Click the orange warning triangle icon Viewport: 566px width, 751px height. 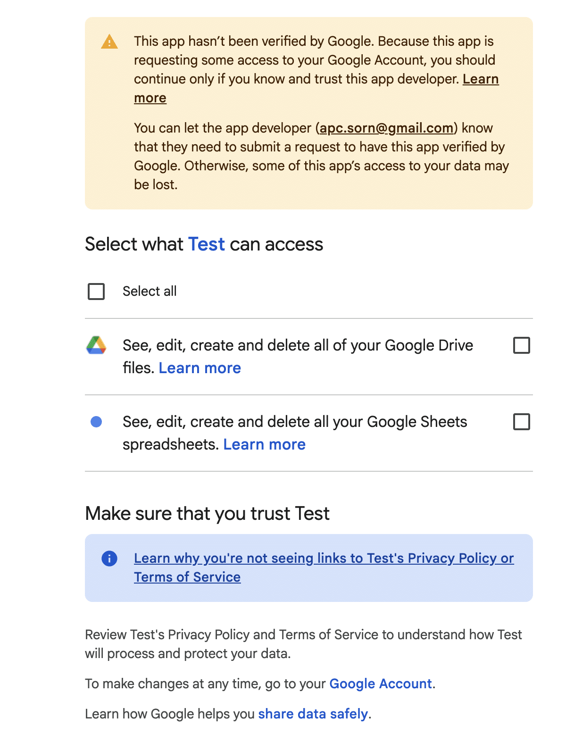coord(109,42)
